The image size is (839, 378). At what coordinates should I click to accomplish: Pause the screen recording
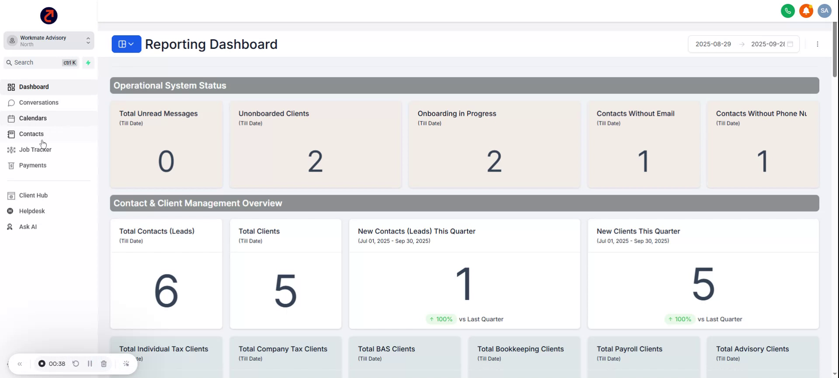pos(90,364)
